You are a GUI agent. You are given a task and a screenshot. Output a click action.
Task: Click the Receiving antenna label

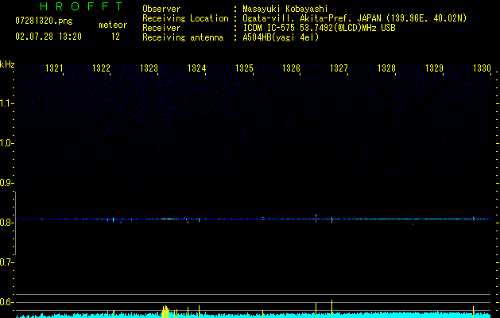pos(183,37)
